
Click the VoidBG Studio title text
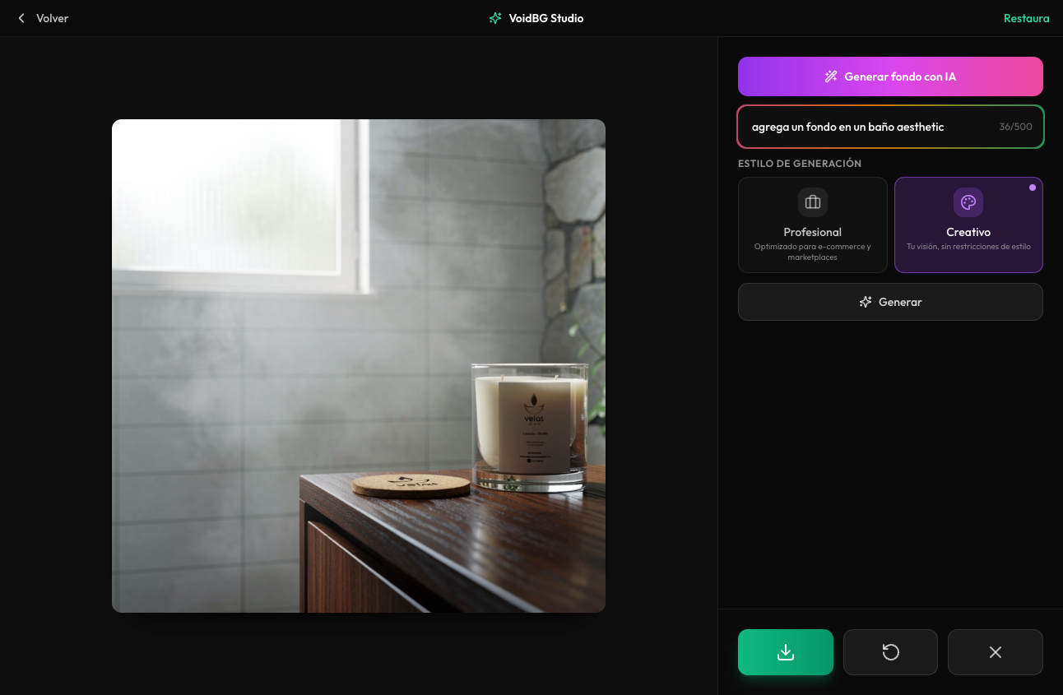[546, 18]
